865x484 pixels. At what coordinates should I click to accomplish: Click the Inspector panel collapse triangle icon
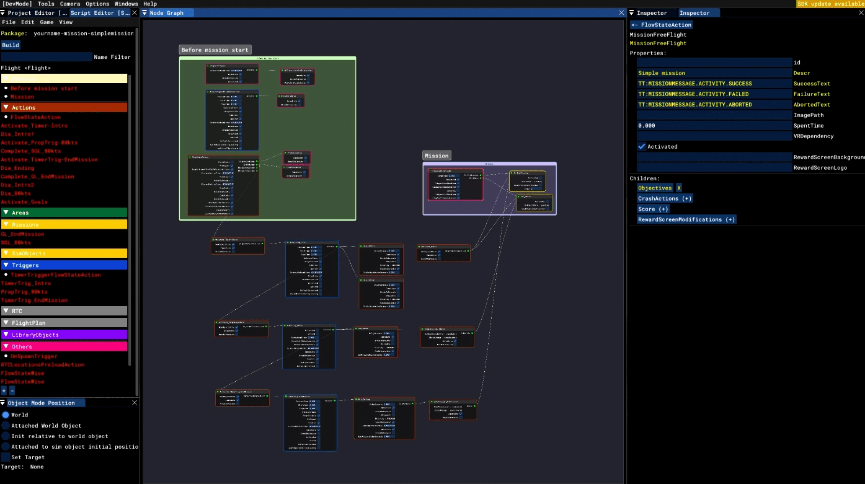(632, 12)
